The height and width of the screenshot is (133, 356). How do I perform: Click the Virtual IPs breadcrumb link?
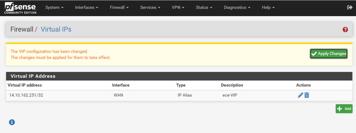(x=56, y=29)
